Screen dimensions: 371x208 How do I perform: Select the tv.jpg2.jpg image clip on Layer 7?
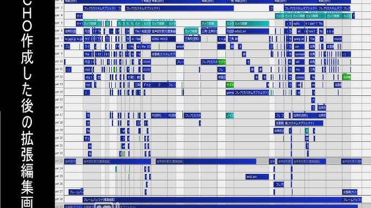74,39
